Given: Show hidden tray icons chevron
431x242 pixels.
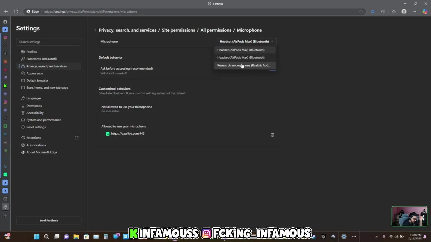Looking at the screenshot, I should point(376,237).
